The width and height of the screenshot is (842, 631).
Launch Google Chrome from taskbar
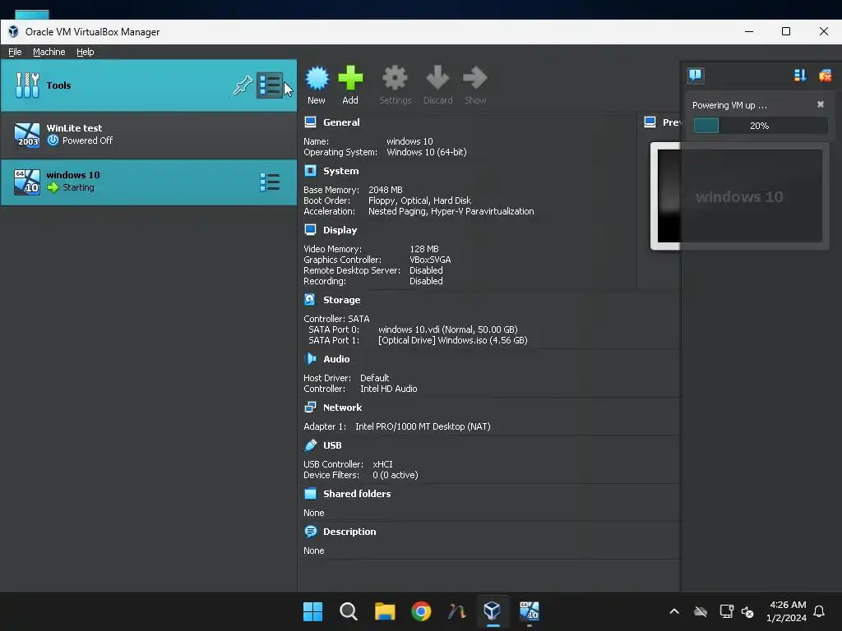[421, 611]
